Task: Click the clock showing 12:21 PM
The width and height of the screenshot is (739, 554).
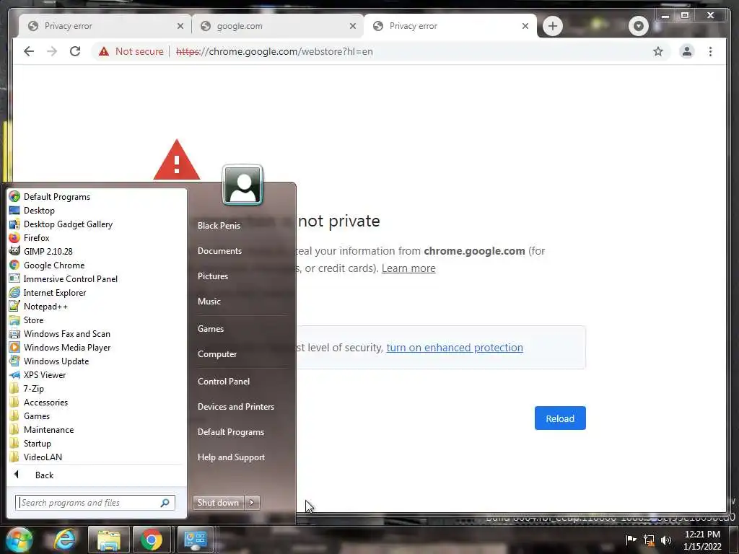Action: [x=702, y=535]
